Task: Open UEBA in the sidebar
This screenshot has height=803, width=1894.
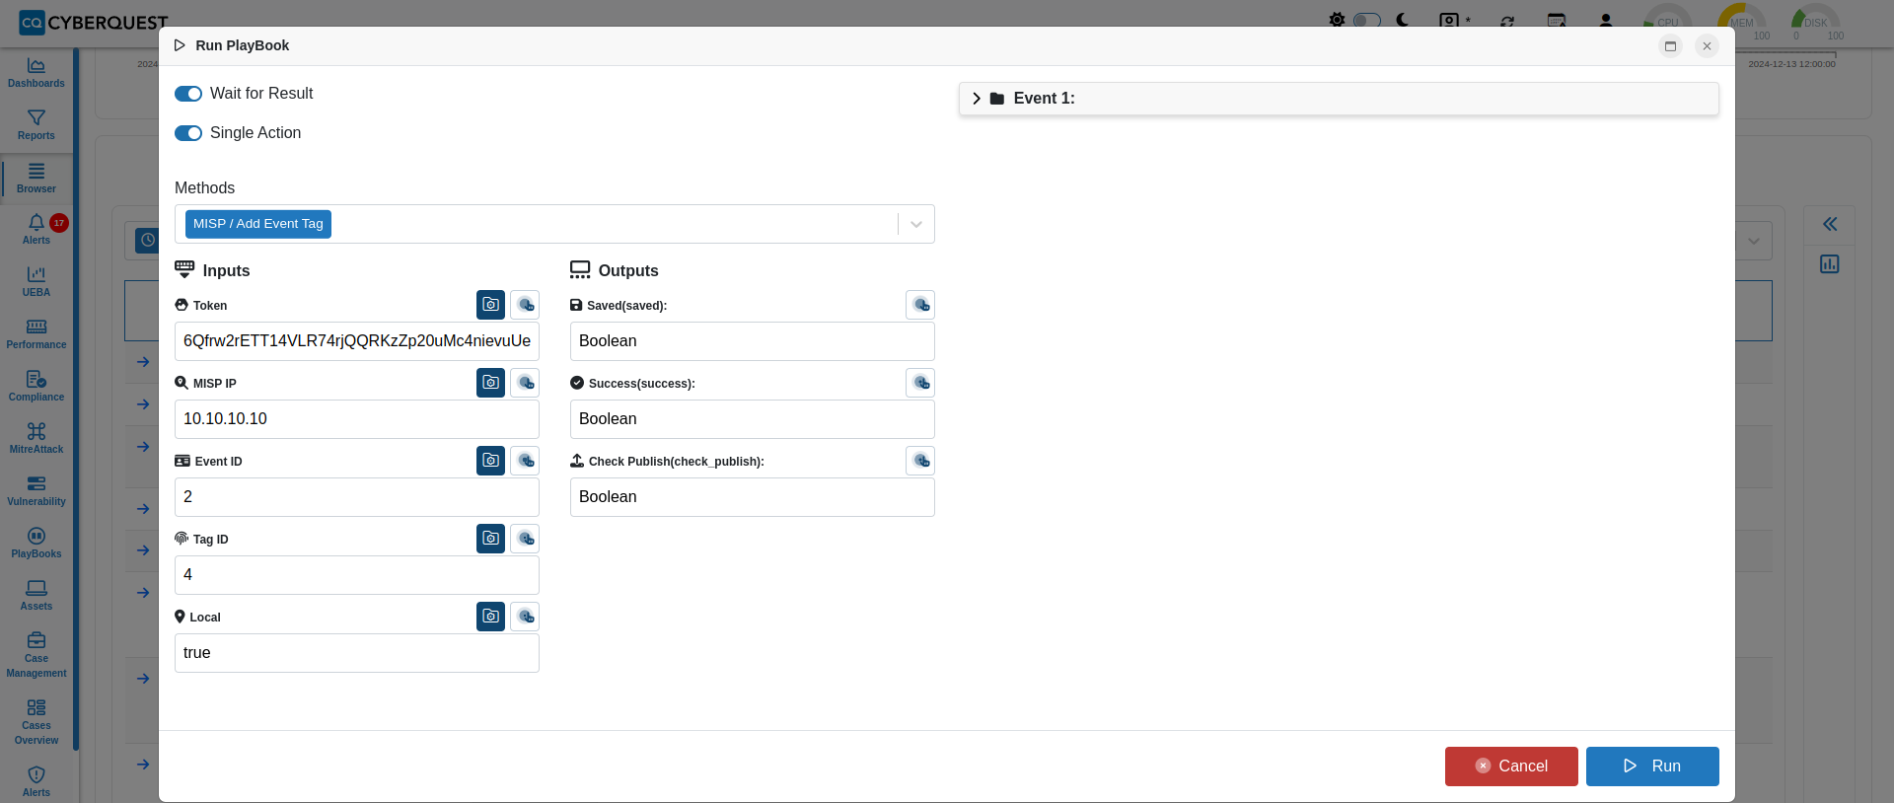Action: [x=36, y=281]
